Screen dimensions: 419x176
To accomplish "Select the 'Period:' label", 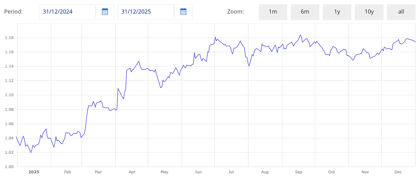I will (13, 12).
